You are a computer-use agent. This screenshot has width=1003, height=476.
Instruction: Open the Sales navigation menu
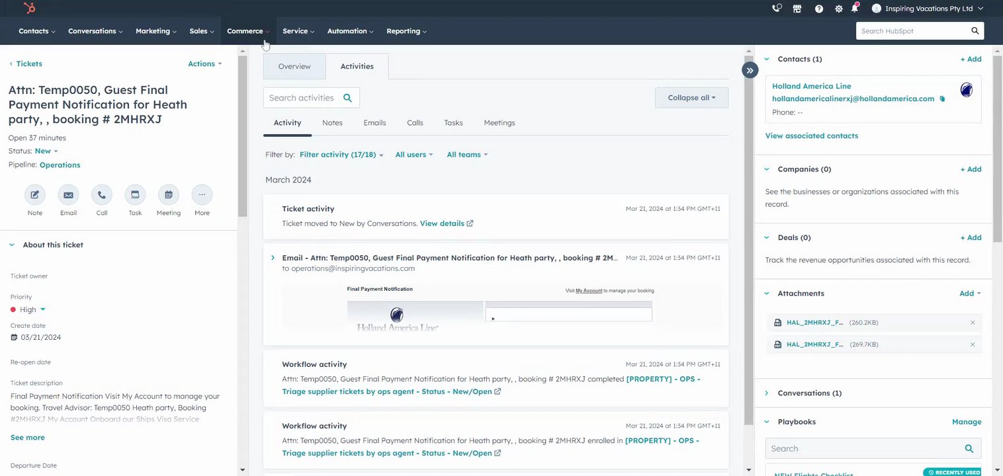coord(202,31)
